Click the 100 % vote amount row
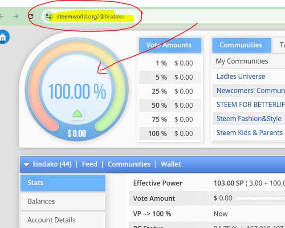 [x=170, y=134]
